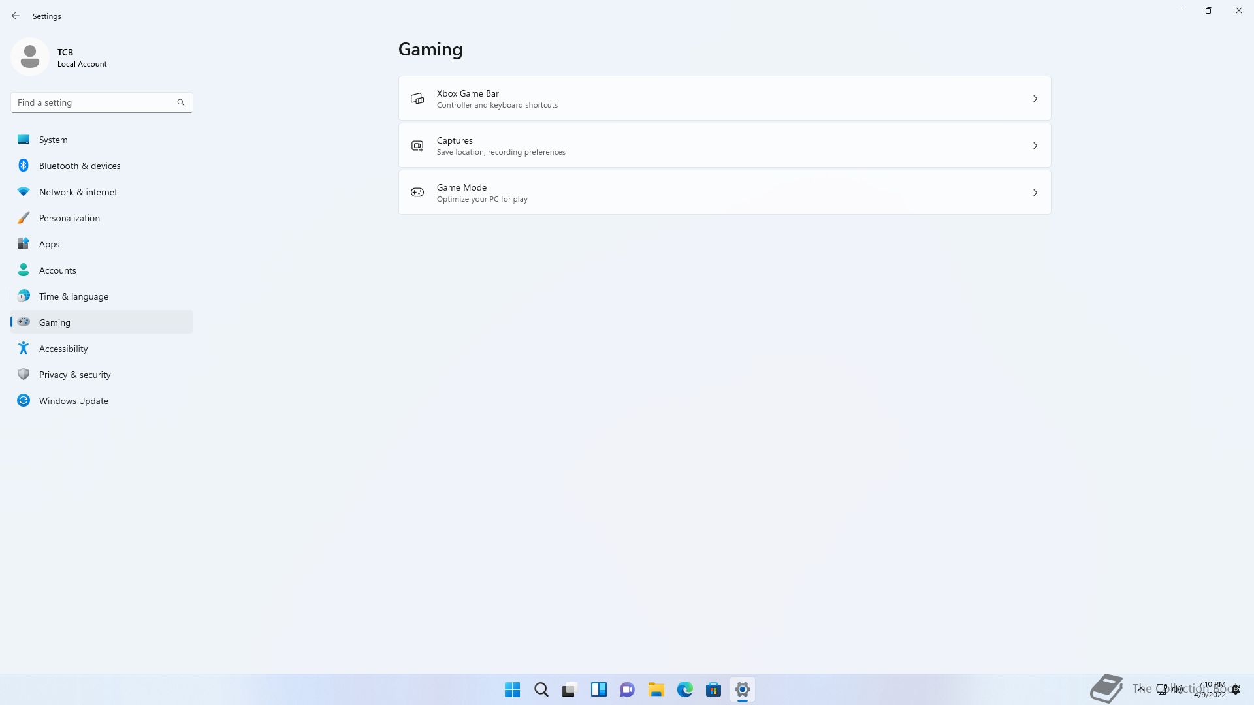Click the Accounts person icon

[x=24, y=270]
